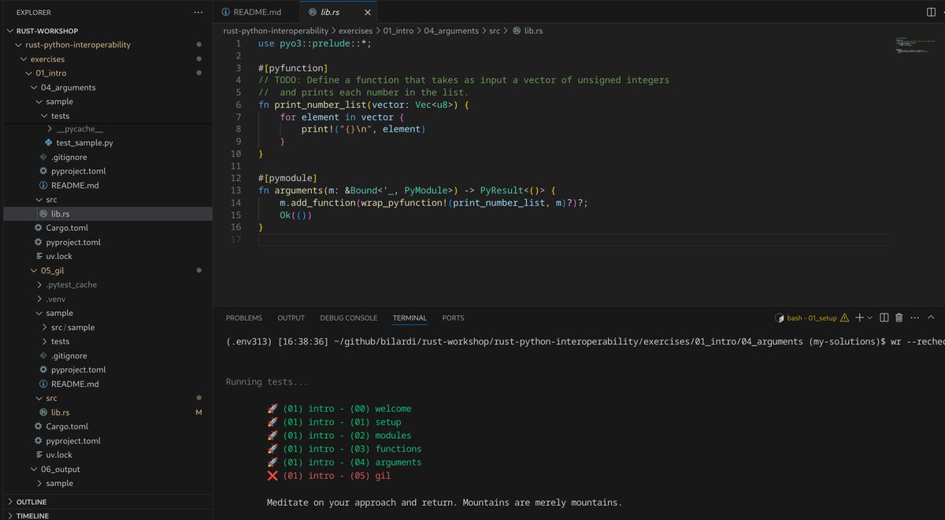Click rust-python-interoperability in the breadcrumb
Image resolution: width=945 pixels, height=520 pixels.
click(x=276, y=31)
